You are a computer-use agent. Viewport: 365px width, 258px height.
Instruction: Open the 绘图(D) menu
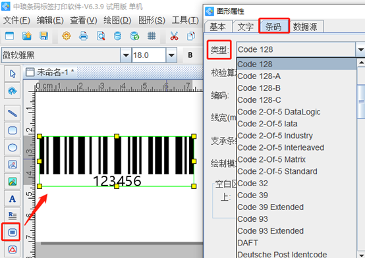117,20
